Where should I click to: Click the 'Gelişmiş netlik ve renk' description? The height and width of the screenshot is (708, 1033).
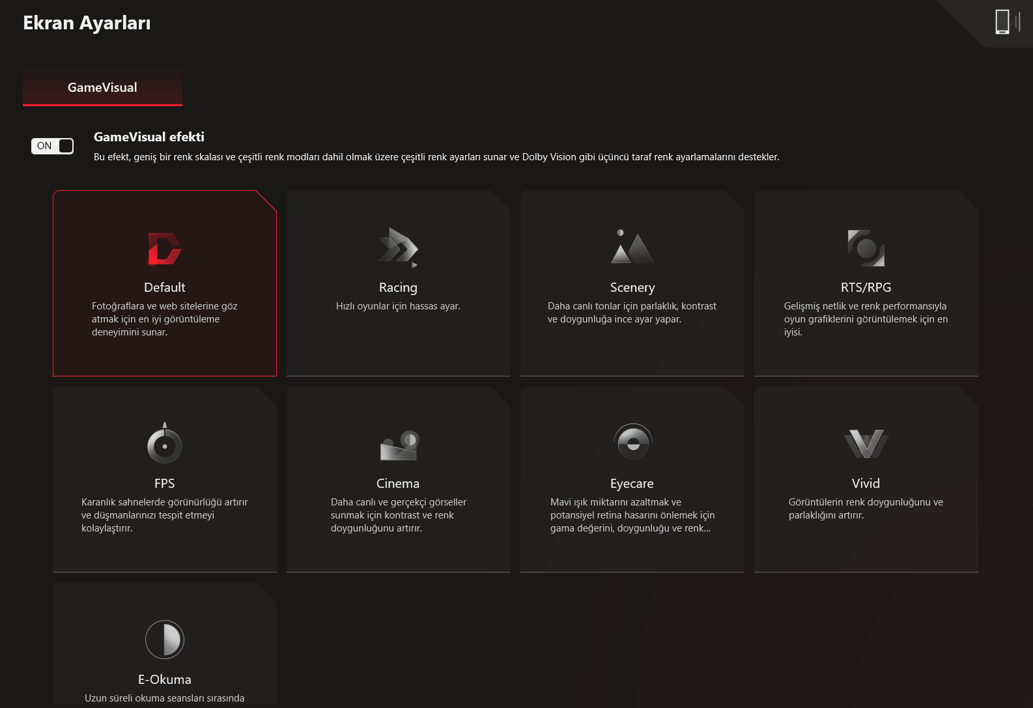[866, 319]
